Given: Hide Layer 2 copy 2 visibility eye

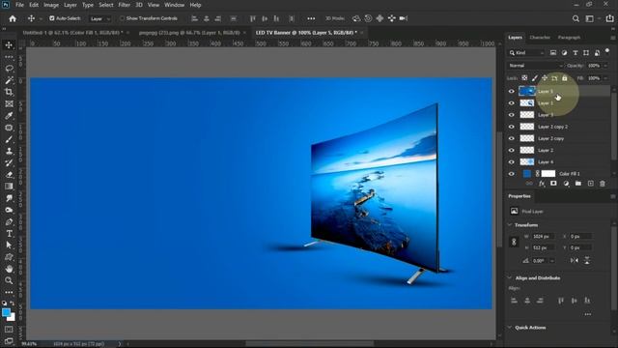Looking at the screenshot, I should point(511,127).
